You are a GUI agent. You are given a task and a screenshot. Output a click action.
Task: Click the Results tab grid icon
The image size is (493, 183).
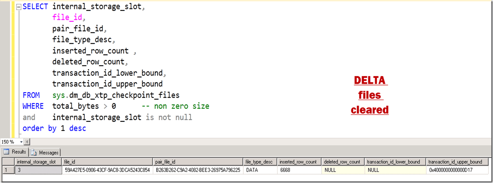(x=7, y=152)
